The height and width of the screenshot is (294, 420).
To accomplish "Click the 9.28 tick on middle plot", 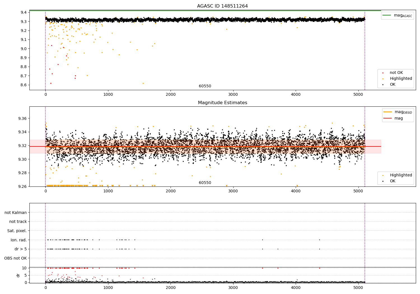I will click(22, 173).
